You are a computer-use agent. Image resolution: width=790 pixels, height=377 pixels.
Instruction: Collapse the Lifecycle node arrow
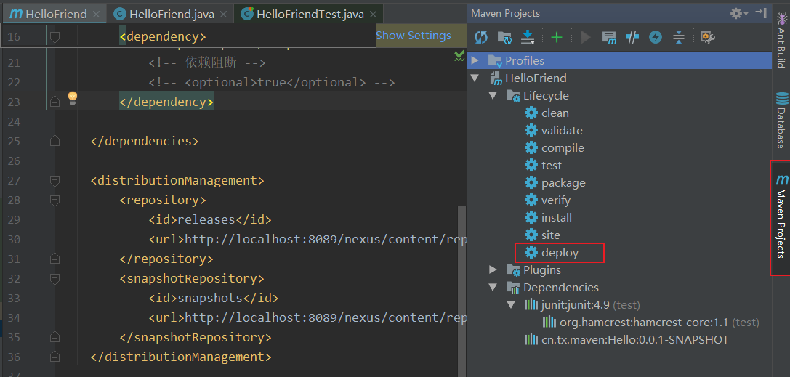coord(493,96)
